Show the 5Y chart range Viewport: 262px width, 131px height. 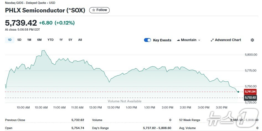click(x=70, y=40)
